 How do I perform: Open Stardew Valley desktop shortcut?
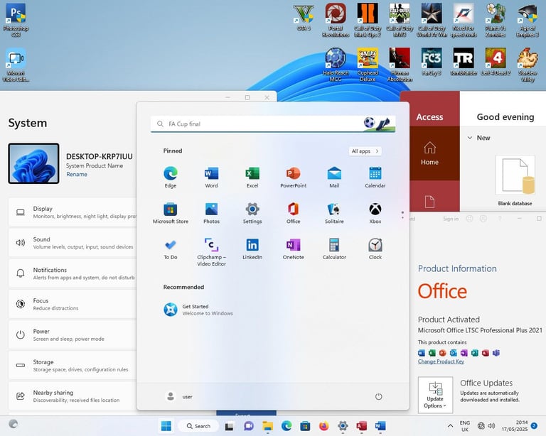(528, 65)
